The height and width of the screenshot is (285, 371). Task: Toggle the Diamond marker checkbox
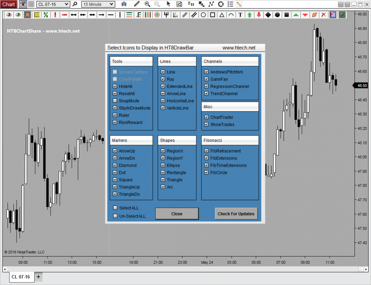pos(115,165)
